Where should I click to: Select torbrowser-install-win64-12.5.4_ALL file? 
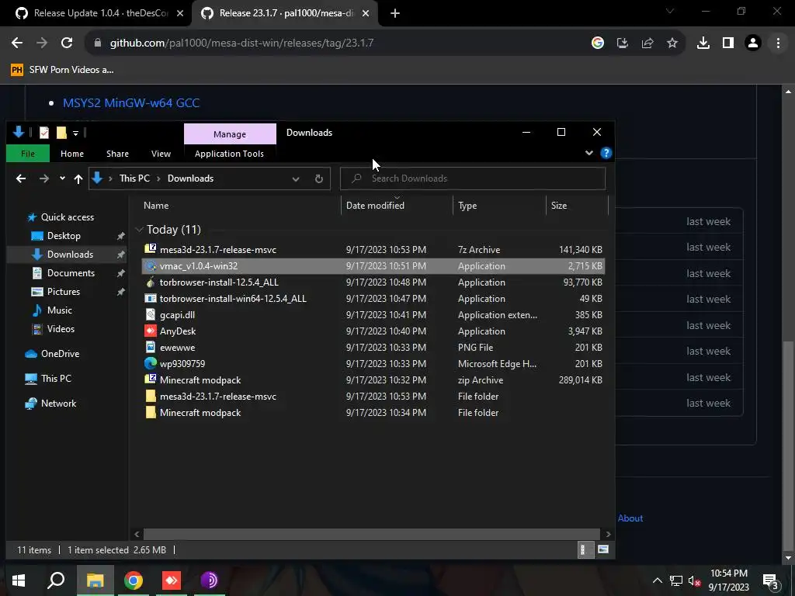[x=373, y=299]
